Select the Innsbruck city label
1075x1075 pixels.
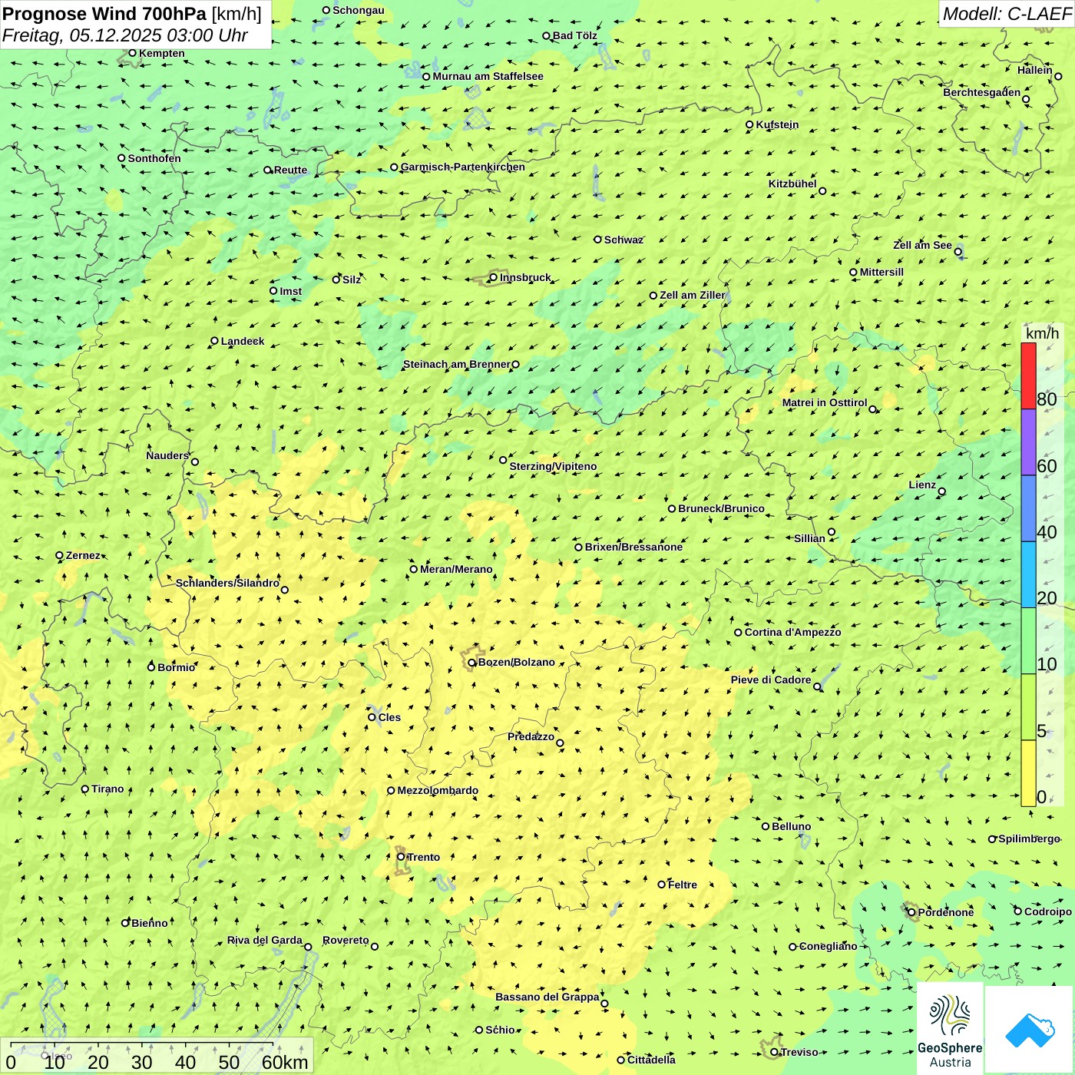click(525, 277)
